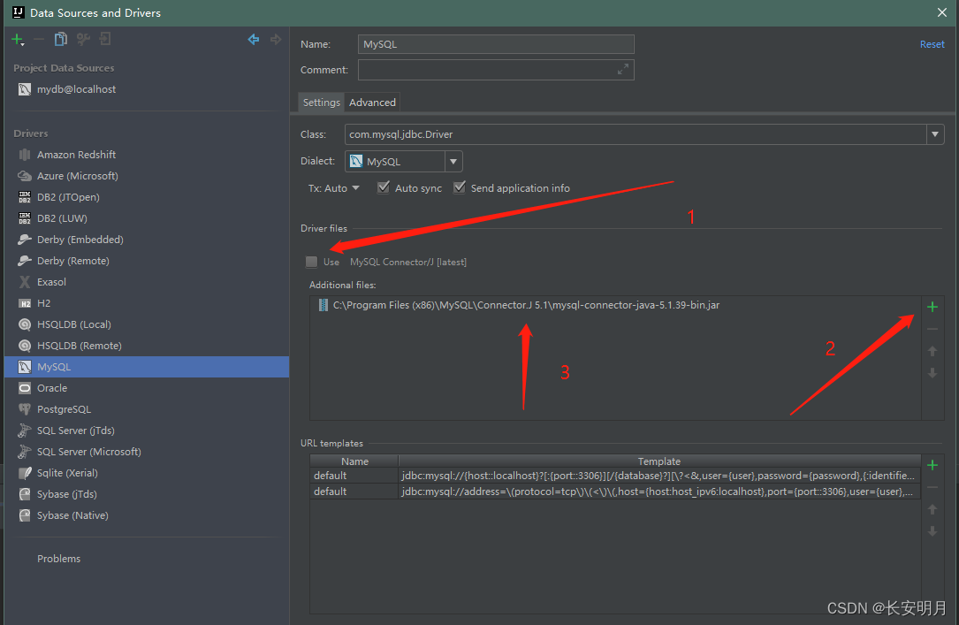Switch to the Settings tab

pos(321,103)
